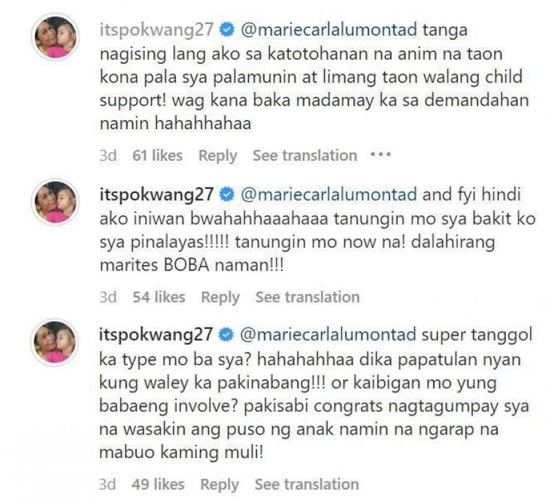Open the @mariecarlalumontad mention in the second comment
The width and height of the screenshot is (550, 502).
pos(329,194)
